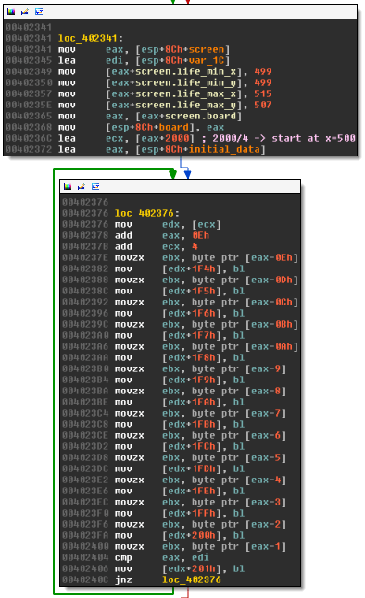Screen dimensions: 365x598
Task: Click operand [edx+1FAh]
Action: tap(191, 402)
